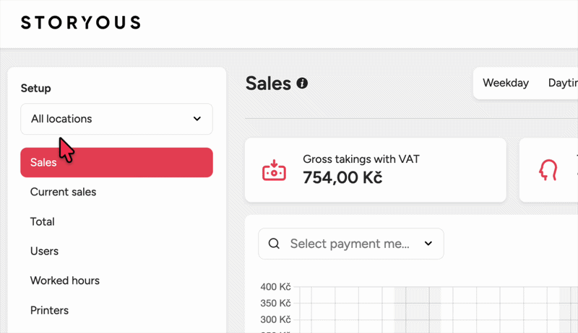This screenshot has width=578, height=333.
Task: Open the Select payment method dropdown arrow
Action: pyautogui.click(x=428, y=244)
